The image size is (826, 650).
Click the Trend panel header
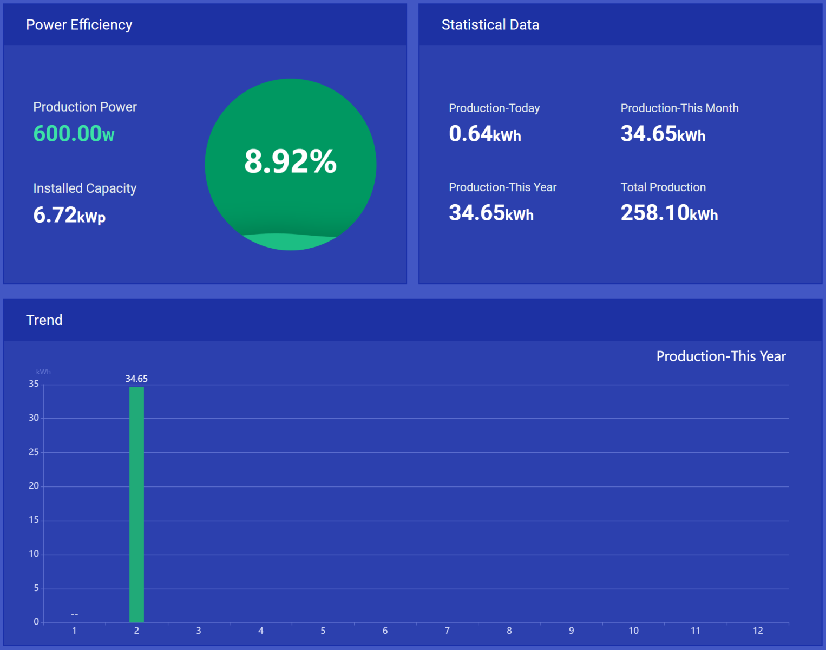coord(44,320)
